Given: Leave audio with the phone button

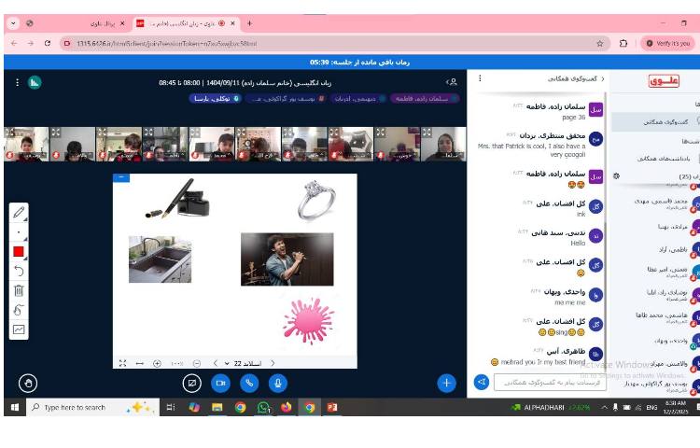Looking at the screenshot, I should (249, 383).
